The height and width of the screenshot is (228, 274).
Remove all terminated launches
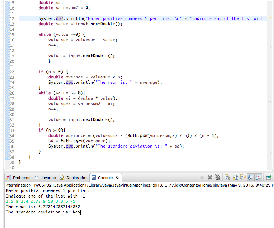coord(217,178)
